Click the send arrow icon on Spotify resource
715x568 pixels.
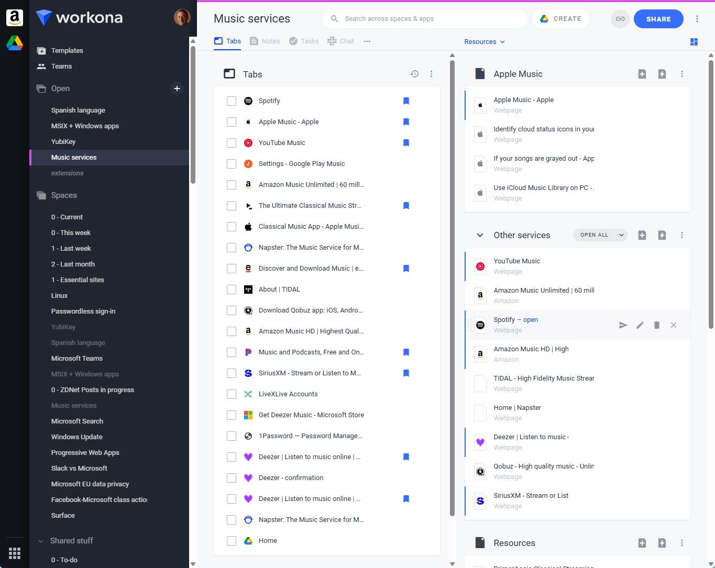tap(623, 325)
